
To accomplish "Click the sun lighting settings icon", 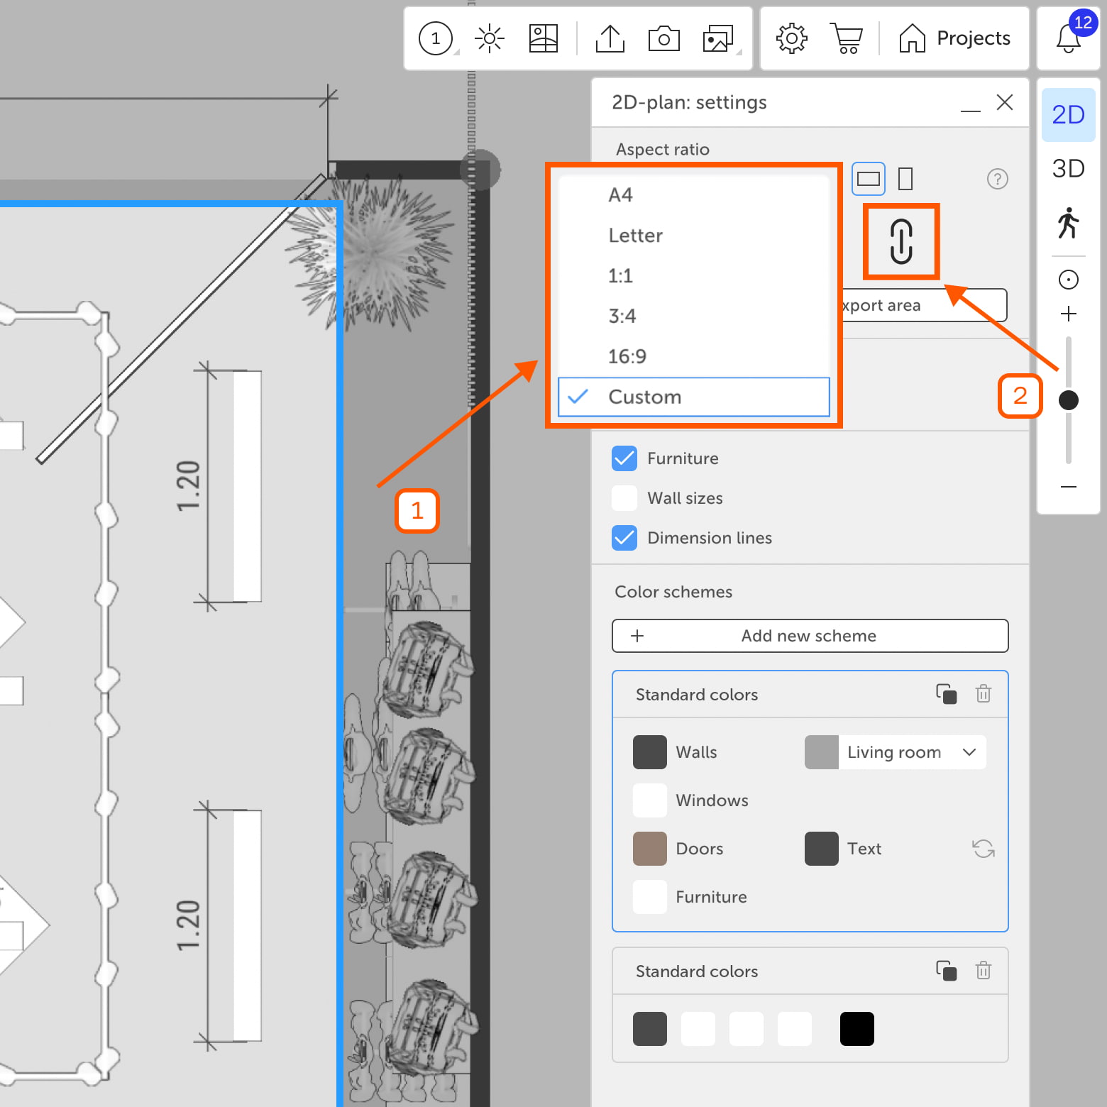I will [490, 38].
